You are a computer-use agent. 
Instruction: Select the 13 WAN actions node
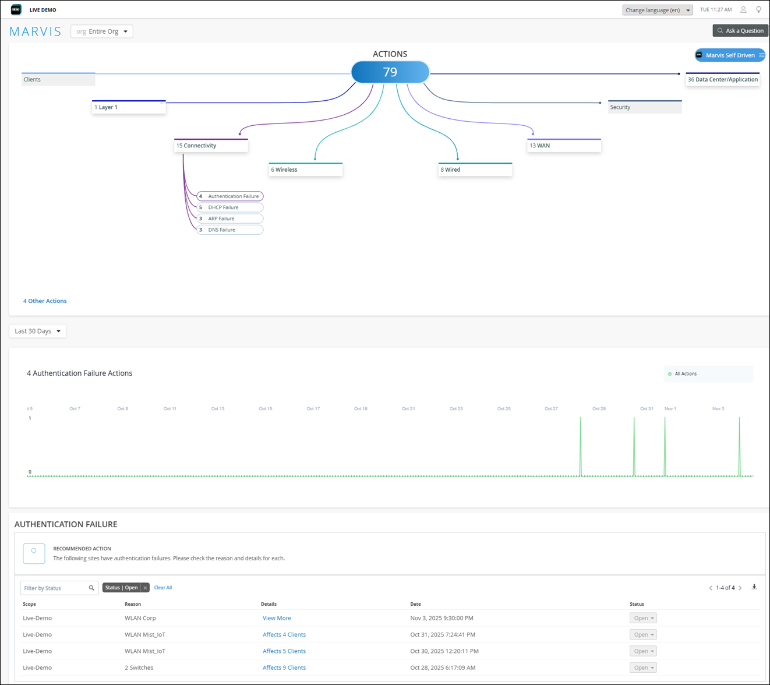coord(563,146)
